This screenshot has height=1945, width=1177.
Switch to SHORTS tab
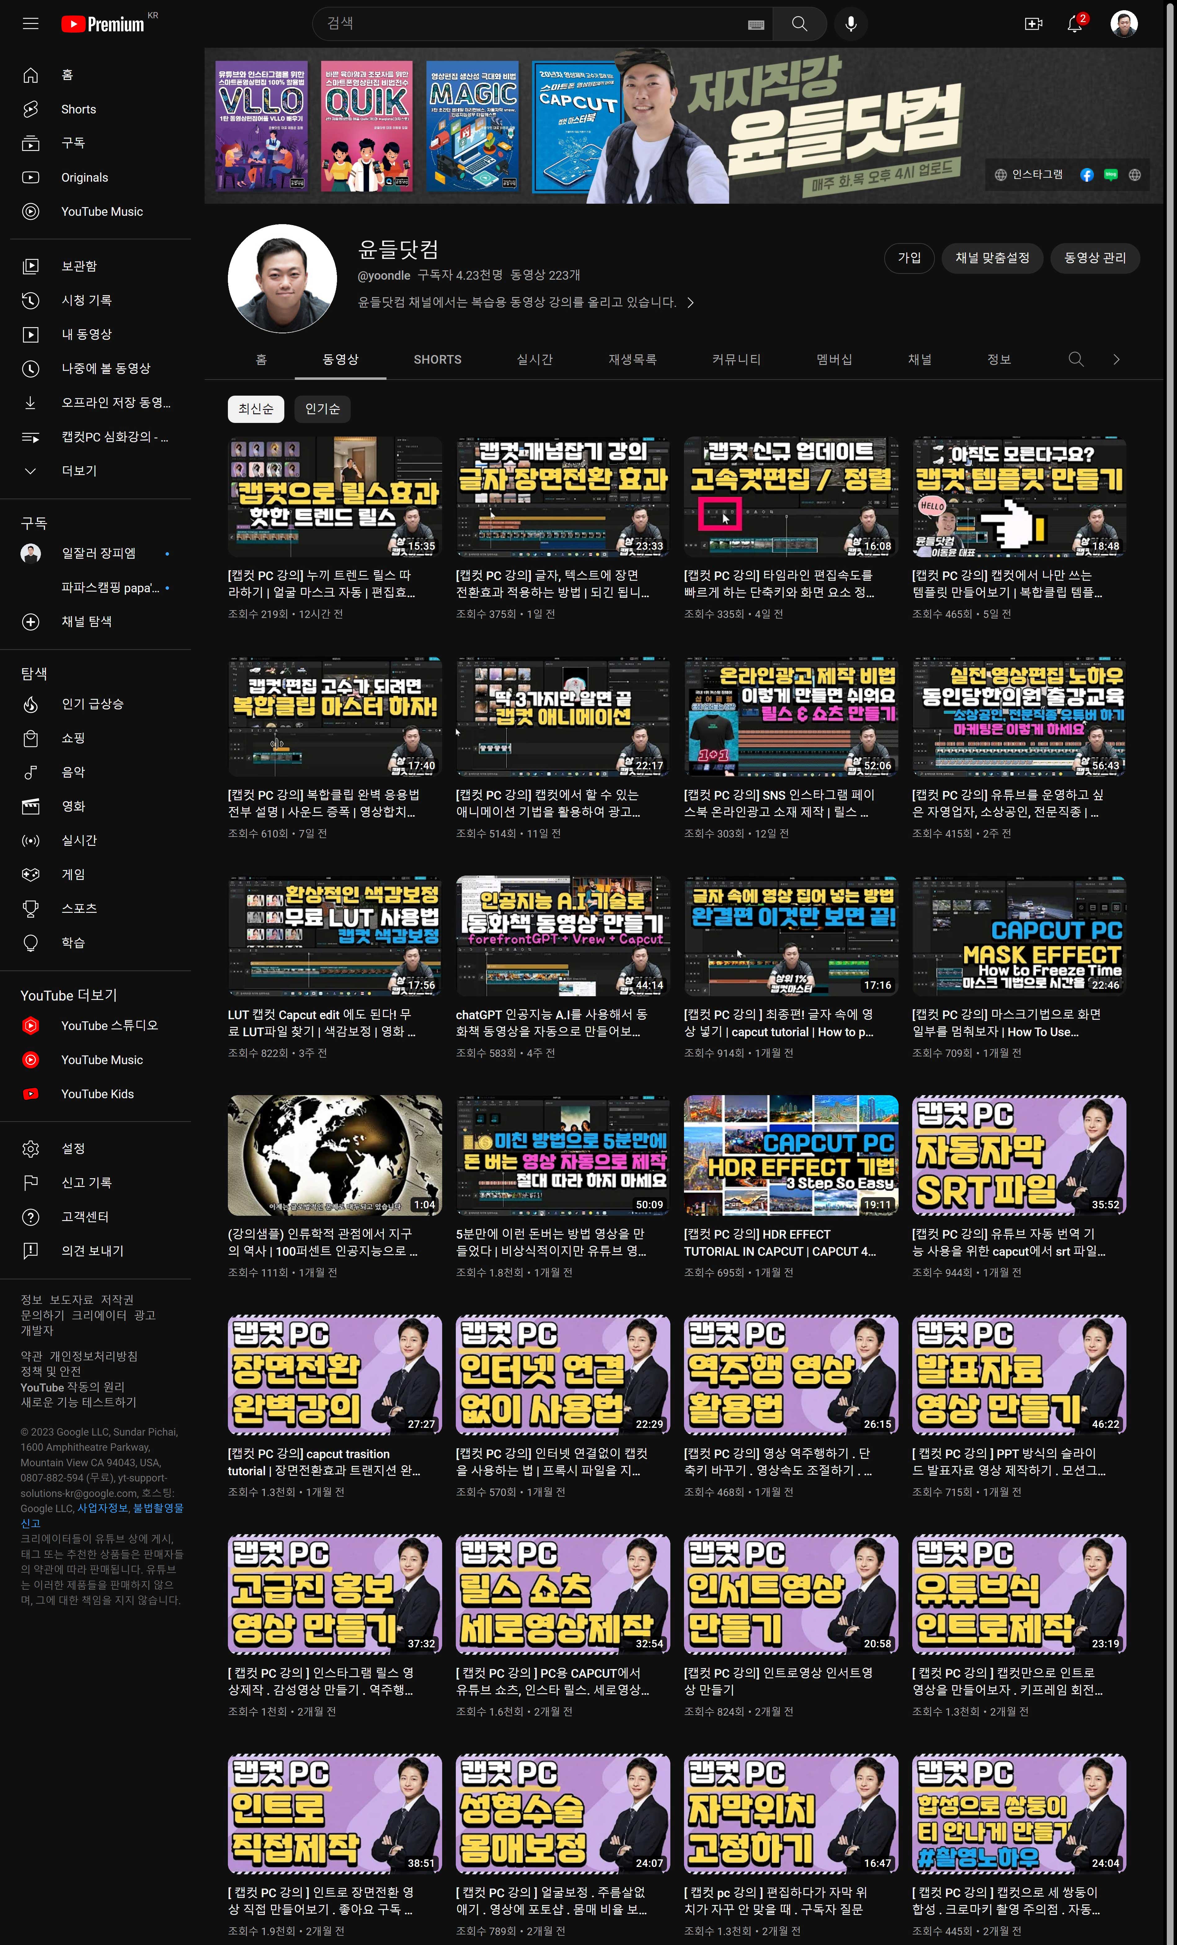[x=437, y=359]
